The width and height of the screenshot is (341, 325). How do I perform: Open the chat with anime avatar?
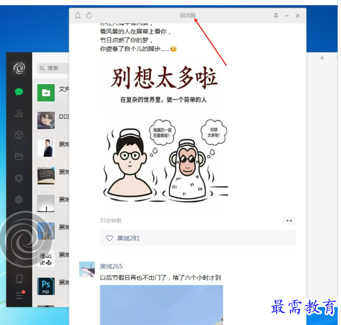coord(51,120)
